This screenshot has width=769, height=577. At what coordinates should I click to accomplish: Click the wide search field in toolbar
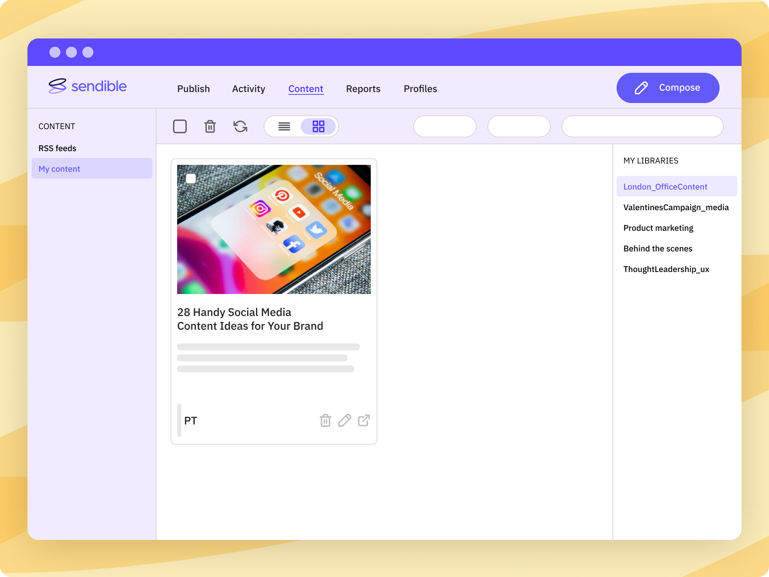click(x=642, y=126)
